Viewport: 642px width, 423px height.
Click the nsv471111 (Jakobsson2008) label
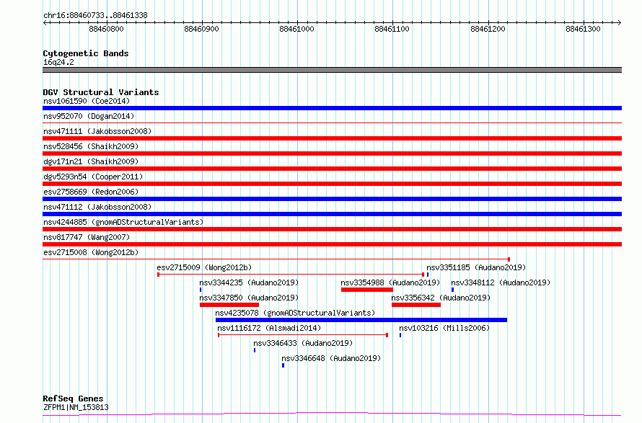coord(97,131)
